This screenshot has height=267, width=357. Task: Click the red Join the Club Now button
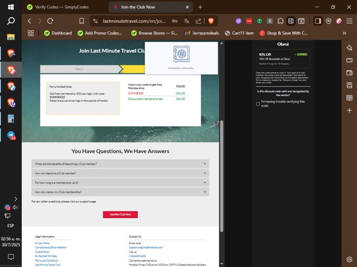120,215
